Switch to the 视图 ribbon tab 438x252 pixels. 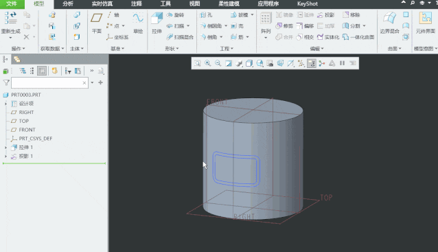click(x=194, y=4)
